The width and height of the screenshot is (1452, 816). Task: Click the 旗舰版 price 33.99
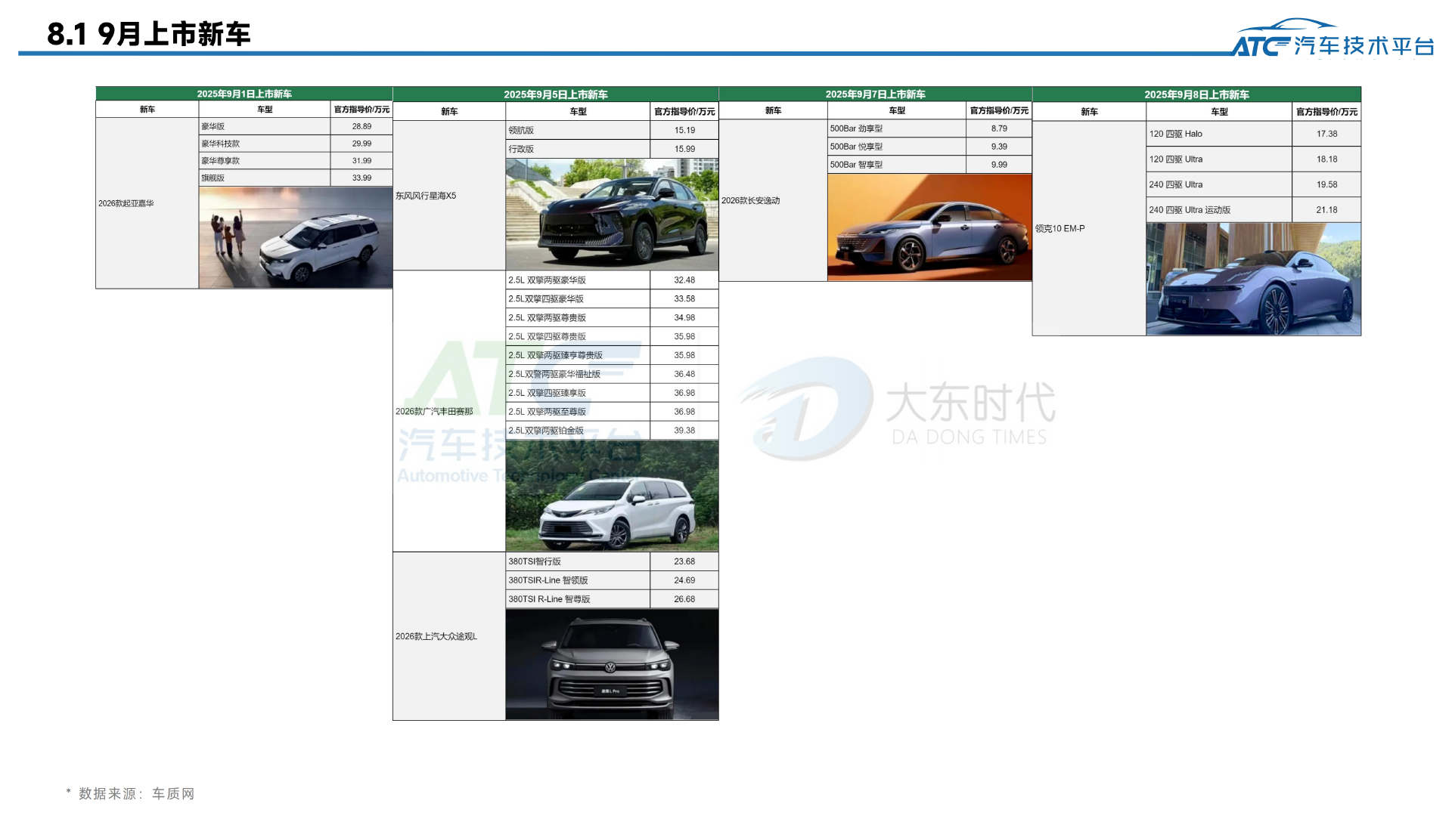tap(361, 177)
